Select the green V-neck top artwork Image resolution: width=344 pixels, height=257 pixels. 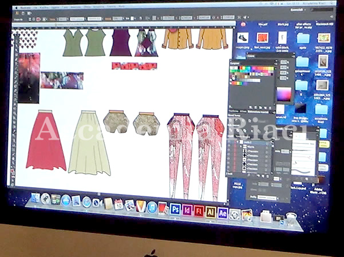pos(73,42)
